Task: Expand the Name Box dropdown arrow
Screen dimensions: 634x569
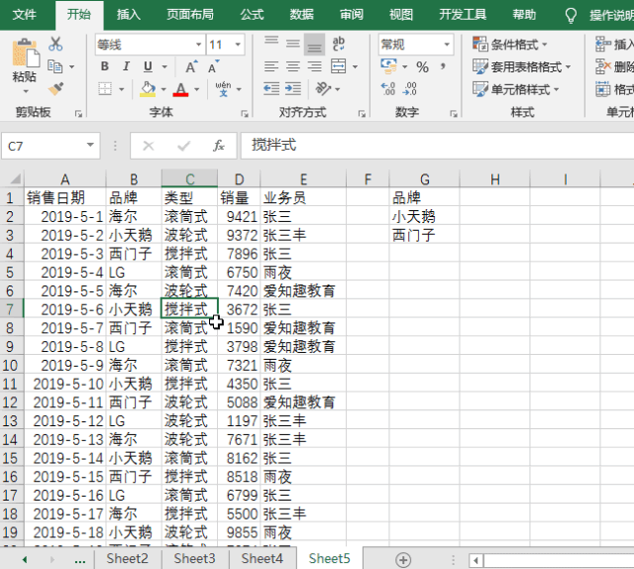Action: (90, 146)
